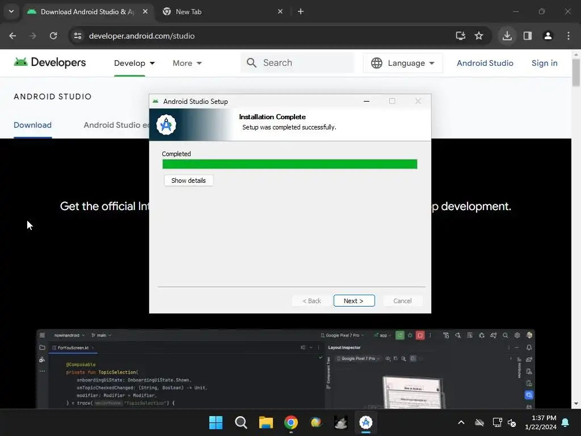
Task: Install app icon in address bar
Action: 461,36
